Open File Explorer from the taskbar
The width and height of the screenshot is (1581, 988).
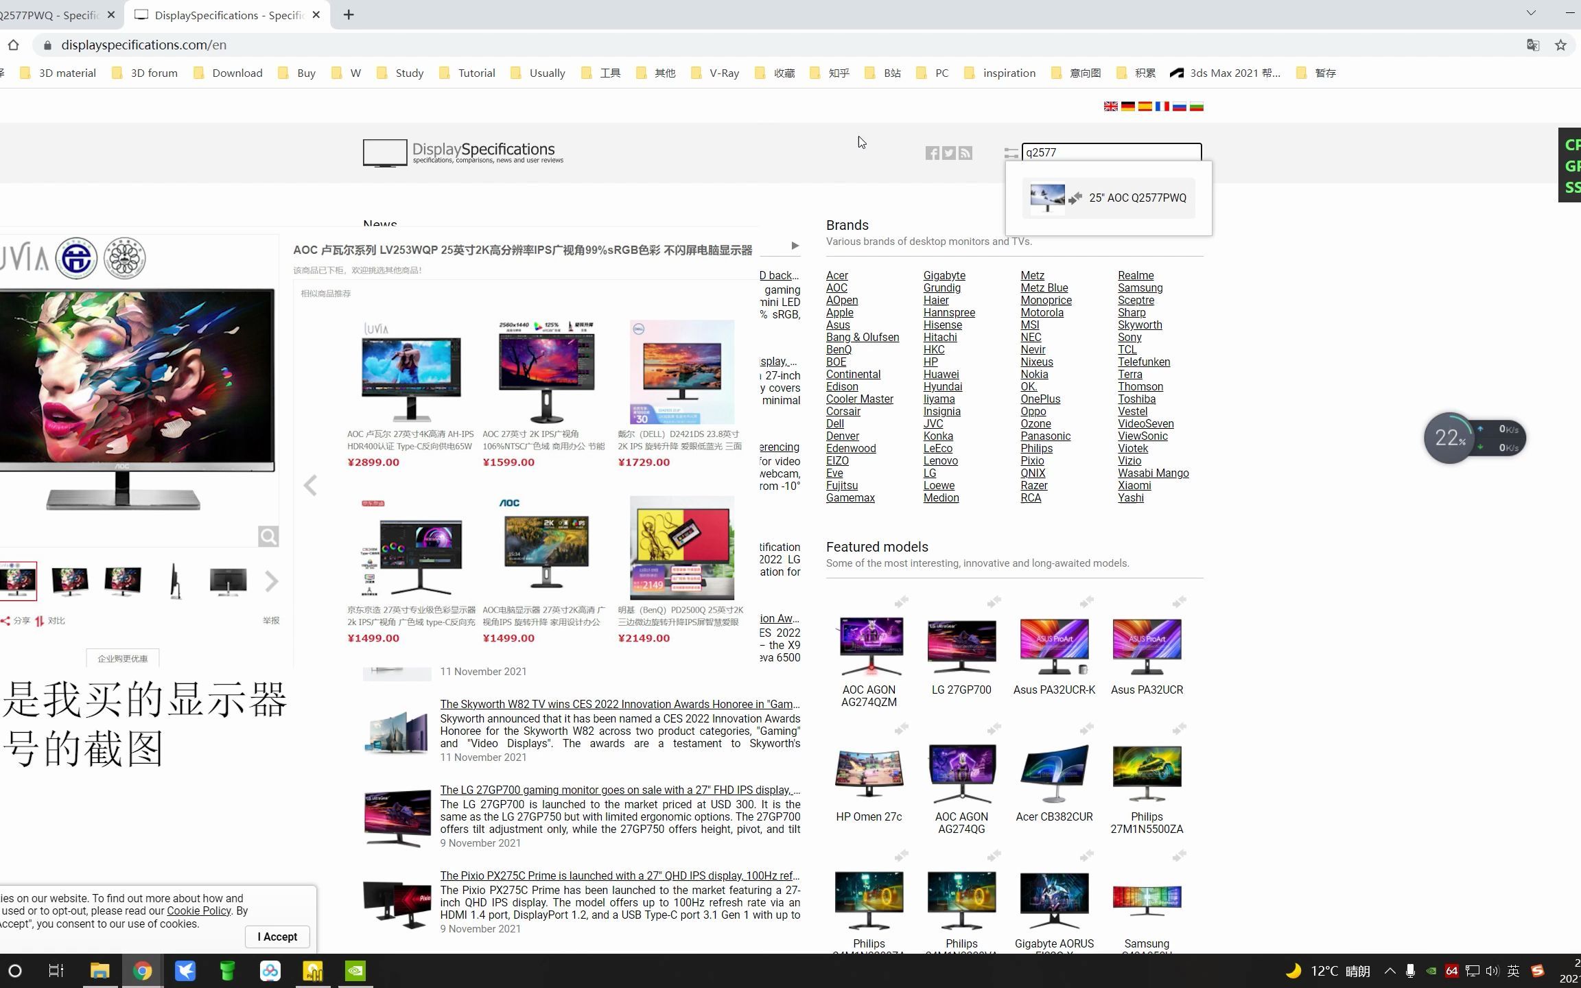(x=99, y=971)
